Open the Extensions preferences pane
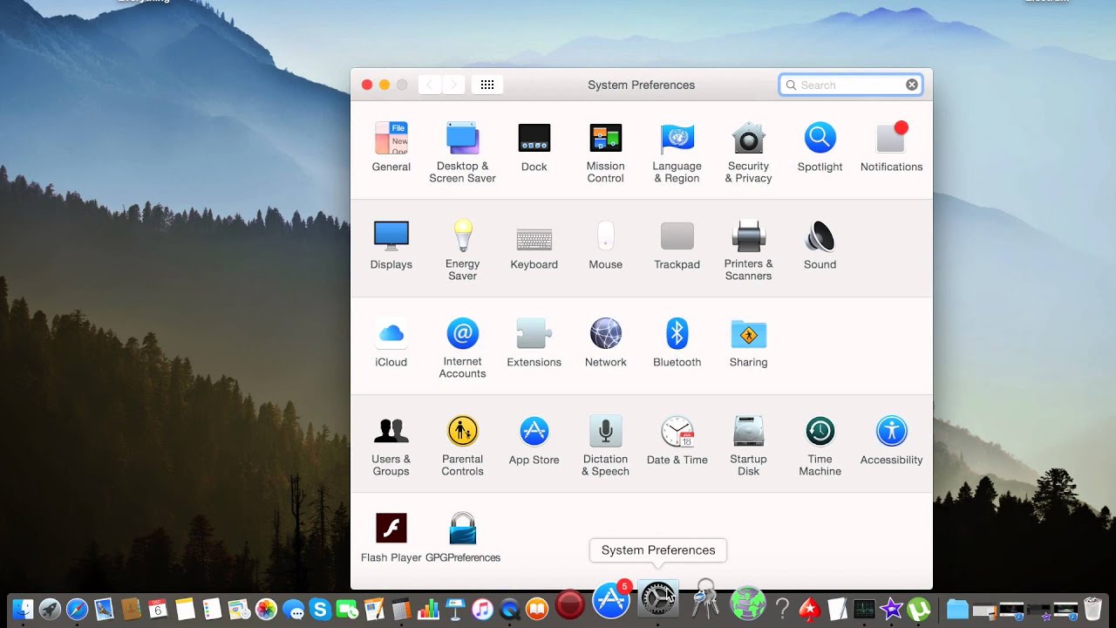The width and height of the screenshot is (1116, 628). pyautogui.click(x=534, y=343)
